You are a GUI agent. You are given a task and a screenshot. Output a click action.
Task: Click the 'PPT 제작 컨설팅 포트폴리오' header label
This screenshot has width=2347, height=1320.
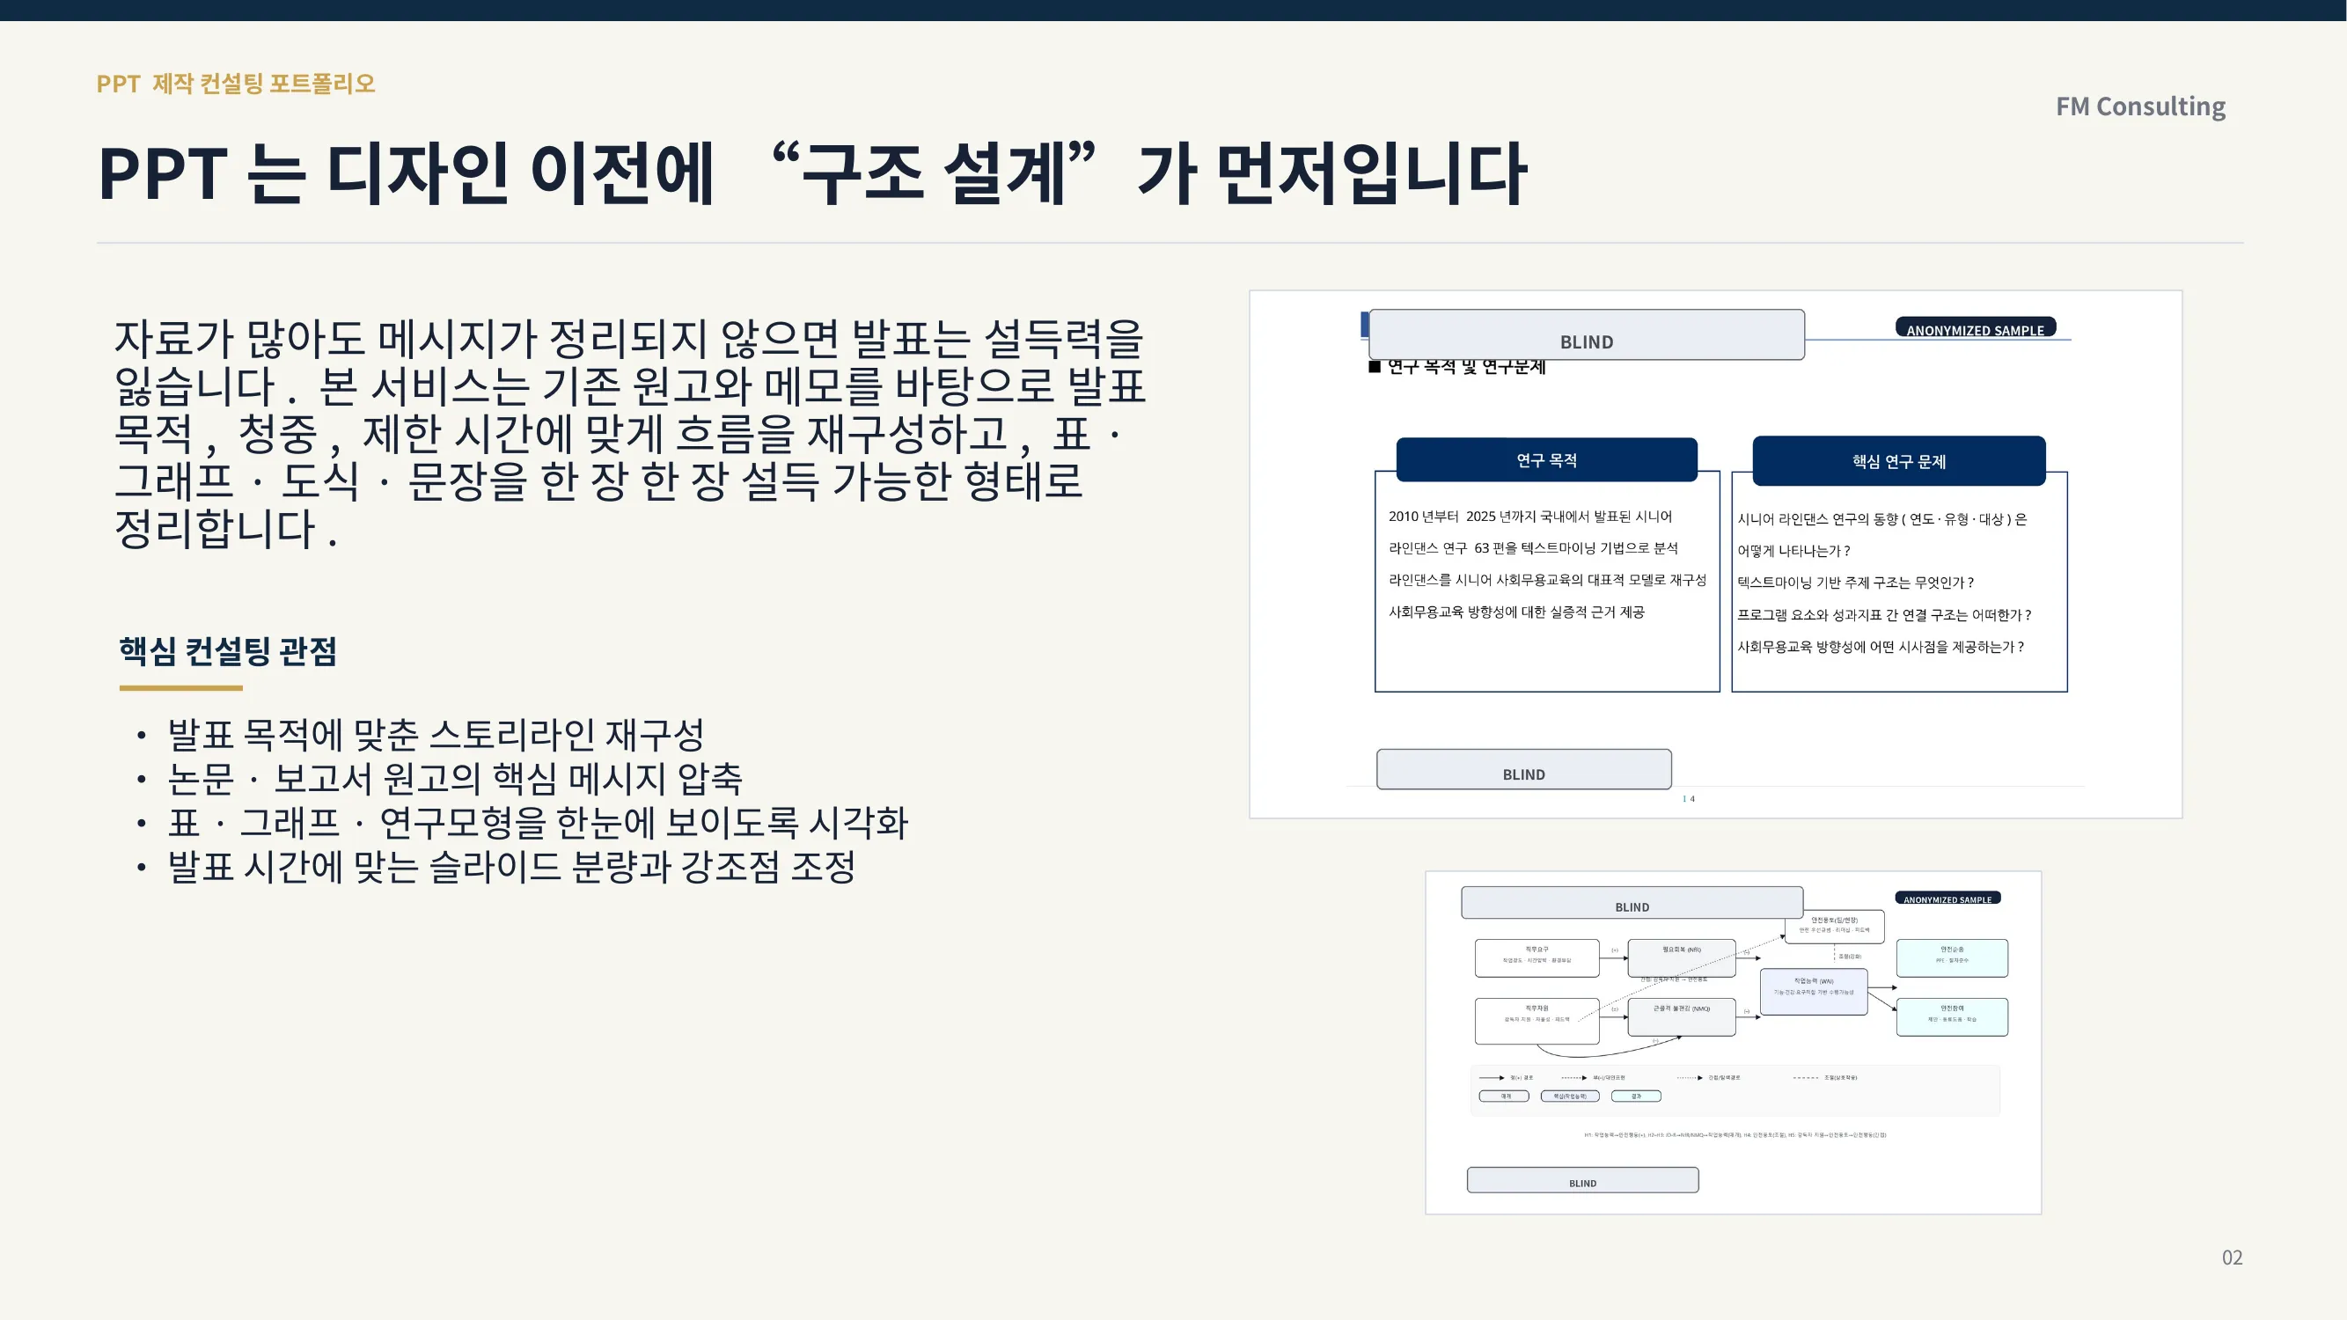[x=236, y=84]
